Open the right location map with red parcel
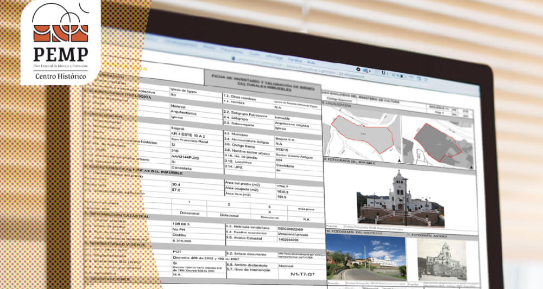 (x=438, y=143)
